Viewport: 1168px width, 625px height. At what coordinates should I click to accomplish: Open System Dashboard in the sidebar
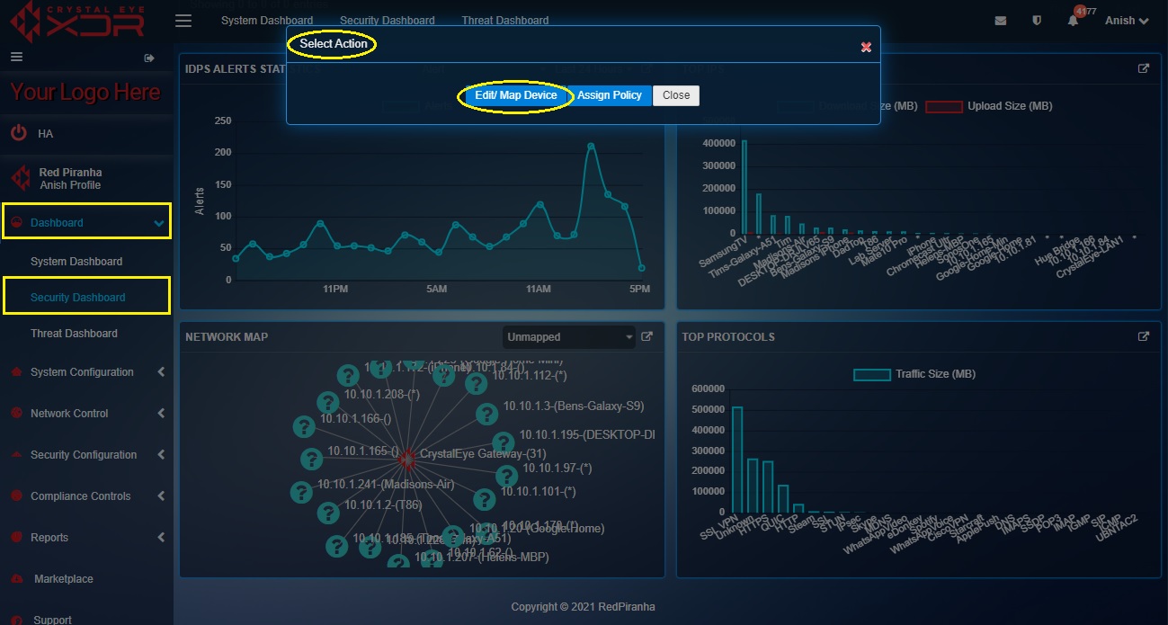tap(76, 262)
